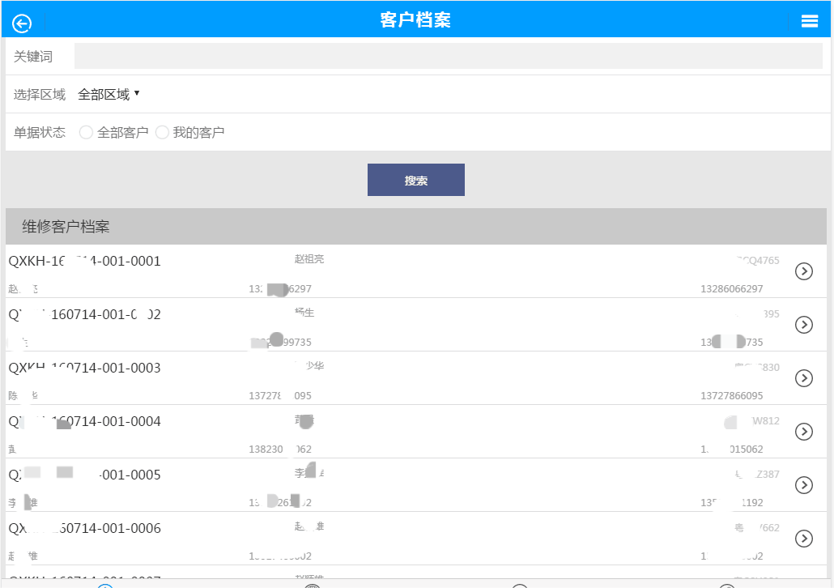The width and height of the screenshot is (834, 588).
Task: Open the 全部区域 region dropdown
Action: [x=109, y=95]
